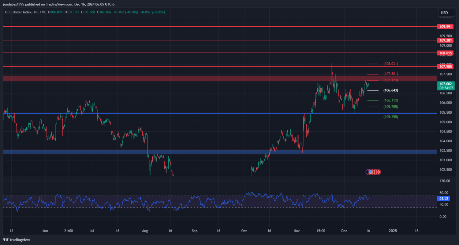Click the 103.000 price scale label
The height and width of the screenshot is (245, 459).
tap(446, 160)
